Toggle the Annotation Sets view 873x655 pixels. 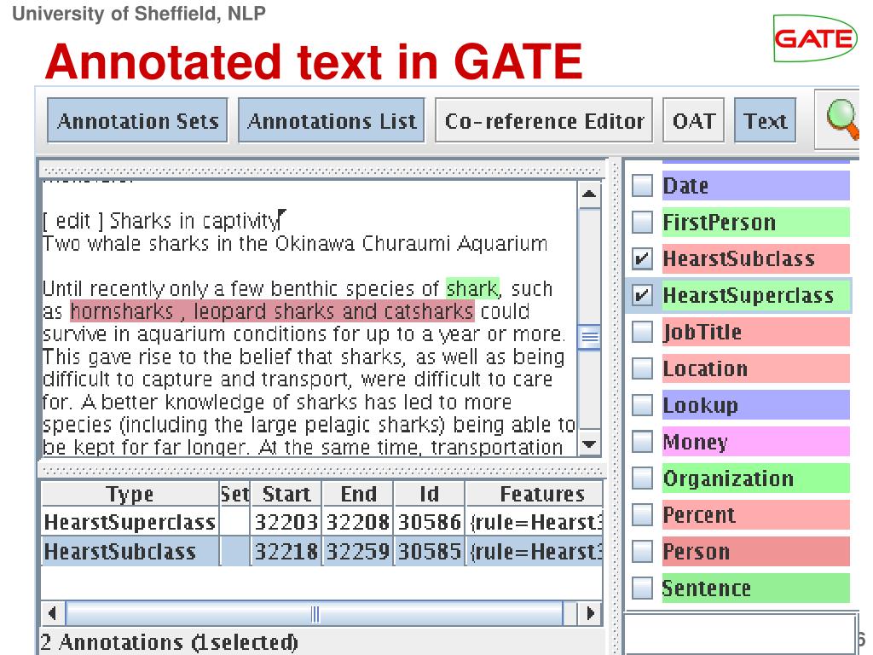(x=137, y=120)
